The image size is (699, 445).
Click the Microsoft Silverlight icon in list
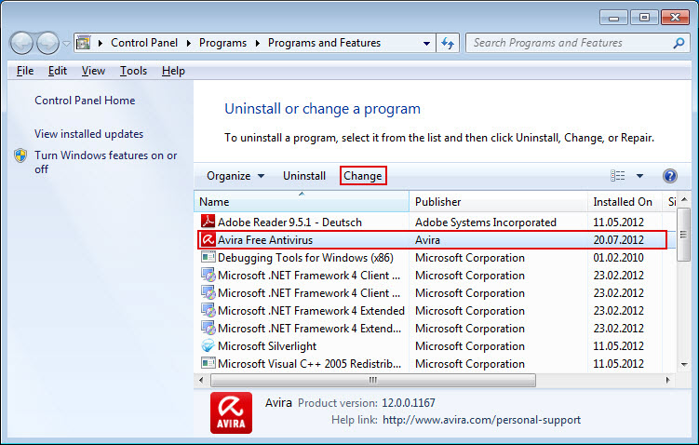pyautogui.click(x=208, y=346)
